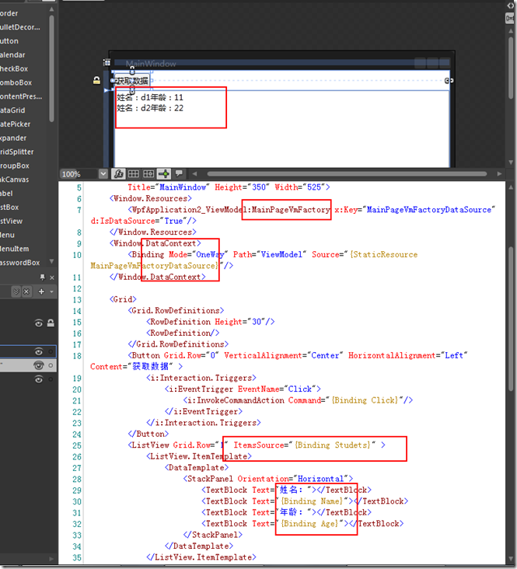Click the artboard horizontal scrollbar thumb
This screenshot has height=569, width=517.
pos(347,174)
